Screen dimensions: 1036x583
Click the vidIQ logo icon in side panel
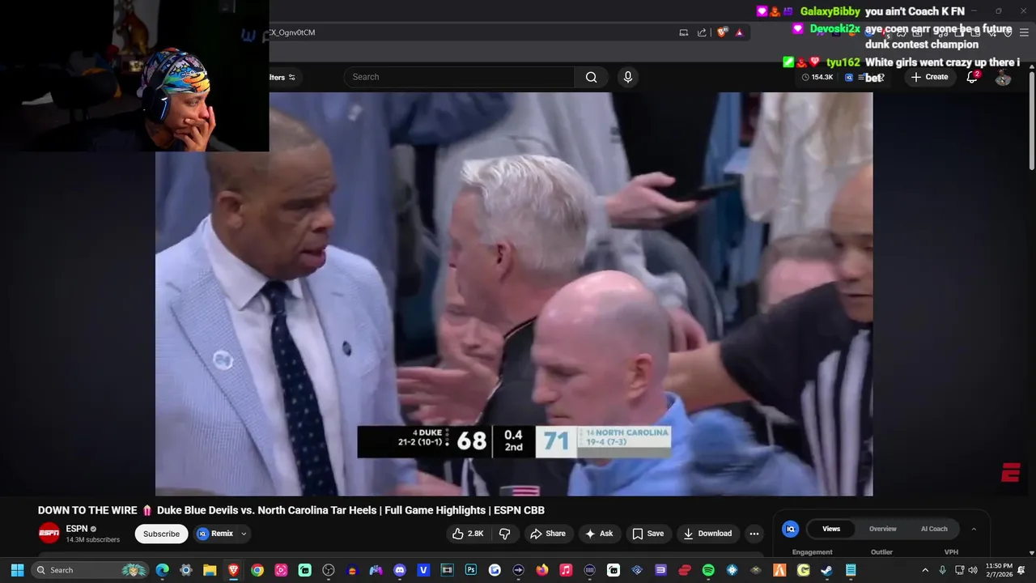791,529
